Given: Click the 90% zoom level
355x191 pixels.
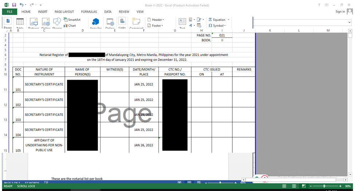Looking at the screenshot, I should pos(348,186).
